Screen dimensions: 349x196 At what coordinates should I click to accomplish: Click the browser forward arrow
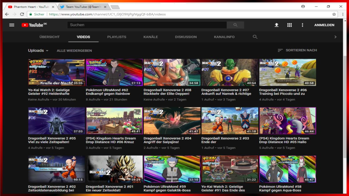click(x=15, y=14)
